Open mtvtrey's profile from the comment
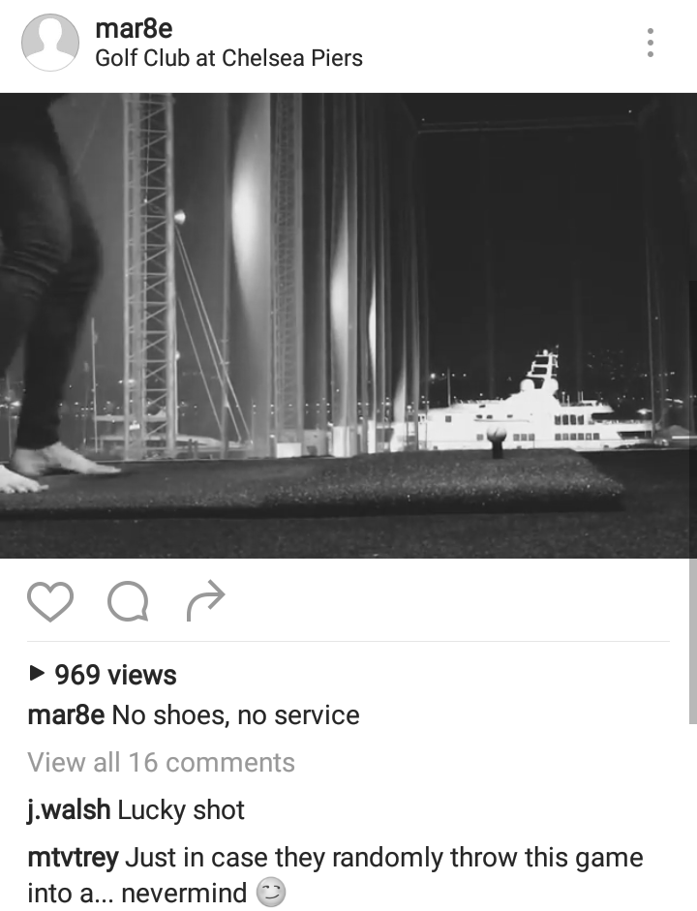697x911 pixels. pos(74,858)
